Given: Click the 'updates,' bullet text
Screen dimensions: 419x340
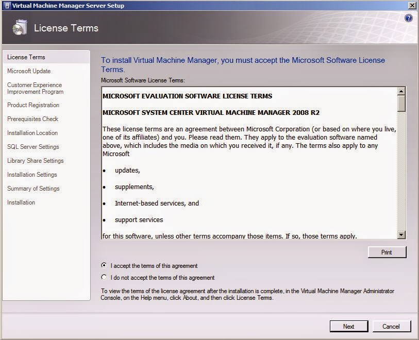Looking at the screenshot, I should coord(127,170).
